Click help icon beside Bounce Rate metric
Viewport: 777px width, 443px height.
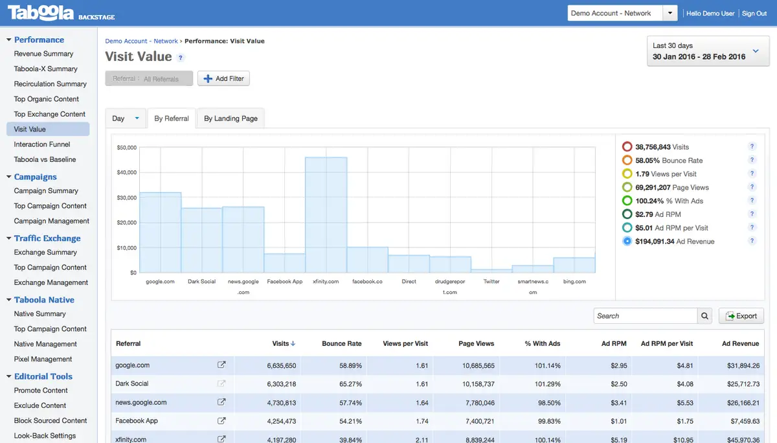752,160
